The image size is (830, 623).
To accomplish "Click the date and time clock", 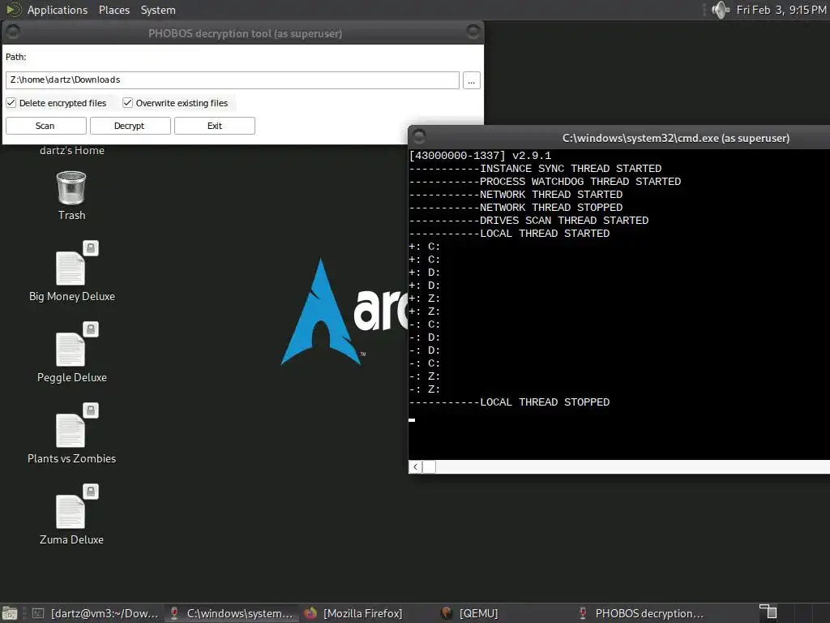I will tap(781, 10).
